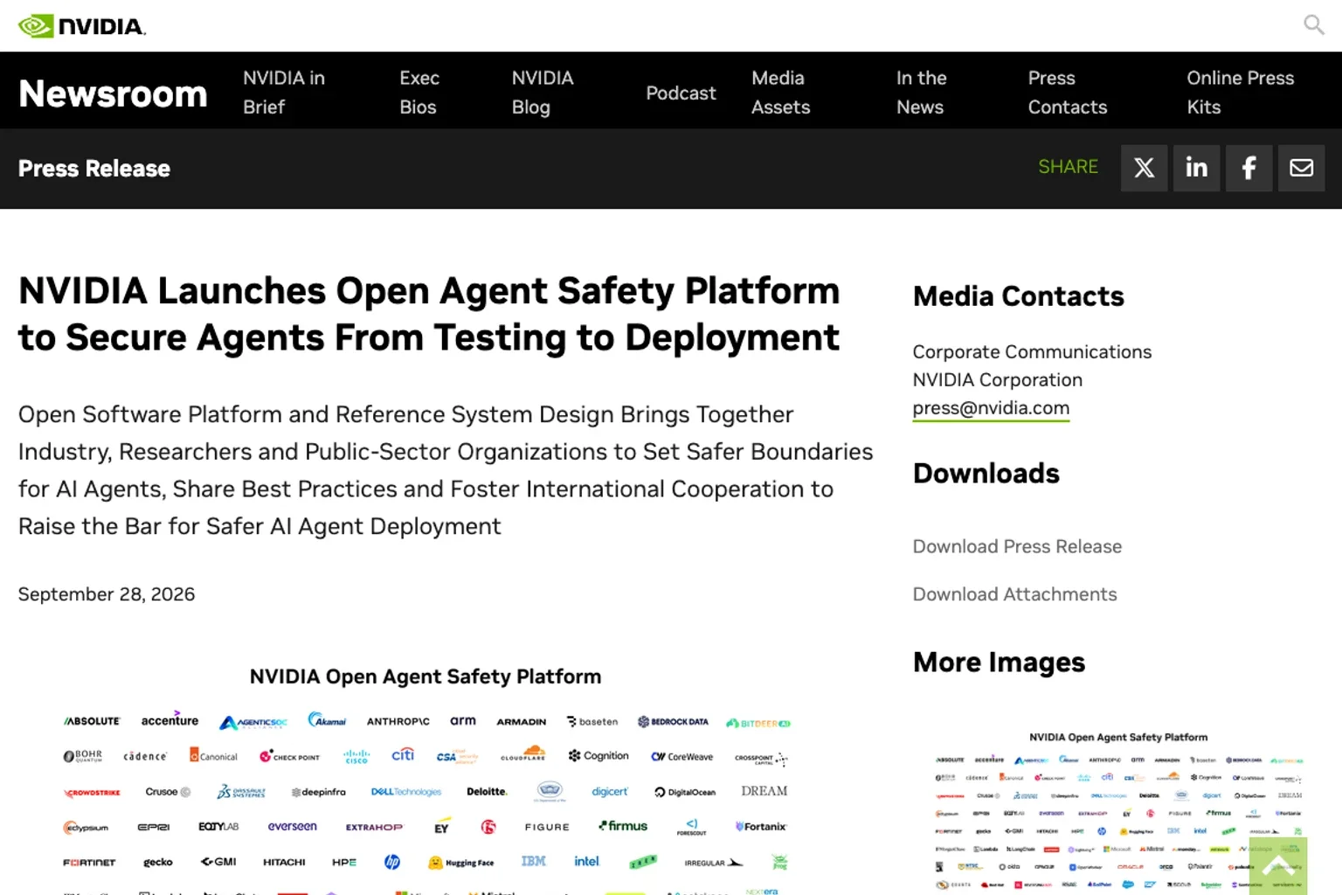
Task: Click the Hugging Face logo in large image
Action: point(460,862)
